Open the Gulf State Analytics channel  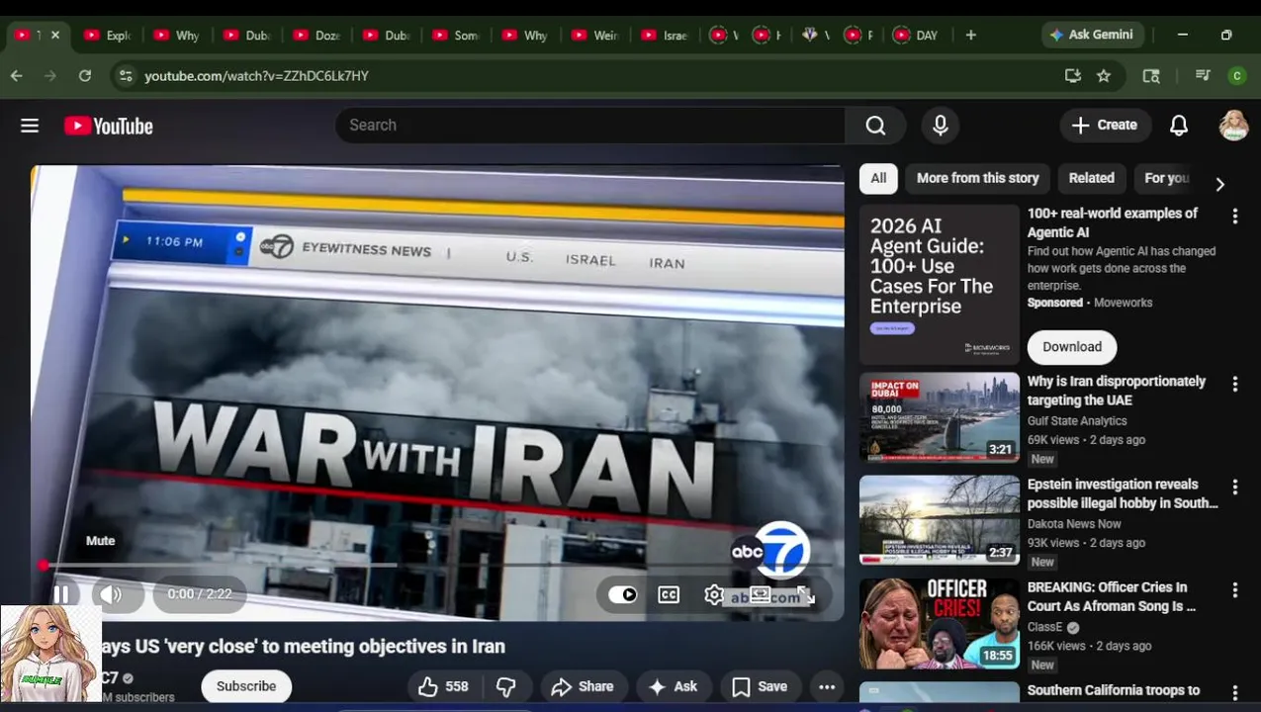(1077, 421)
